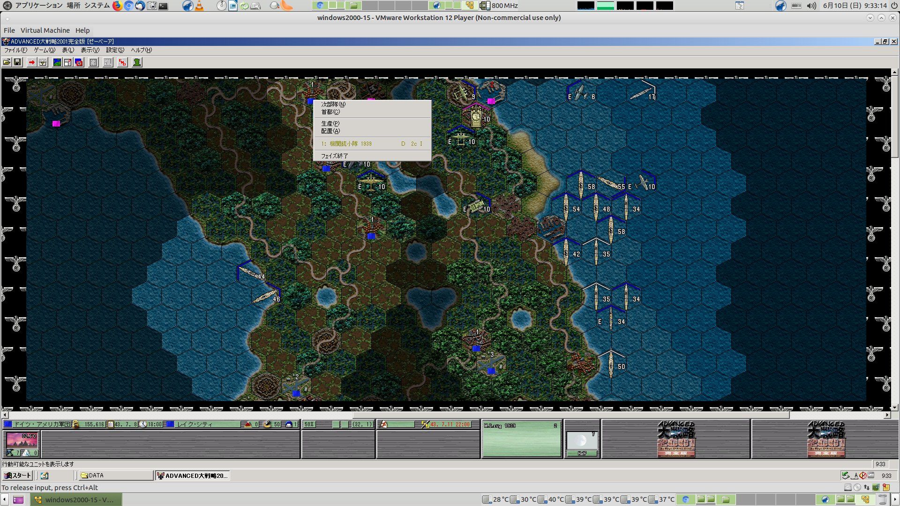The image size is (900, 506).
Task: Click the ADVANCED大戦略 taskbar button
Action: pyautogui.click(x=193, y=476)
